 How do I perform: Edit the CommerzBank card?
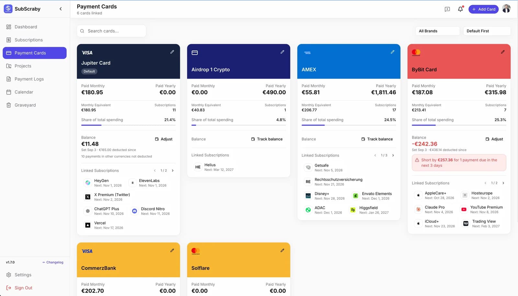172,250
